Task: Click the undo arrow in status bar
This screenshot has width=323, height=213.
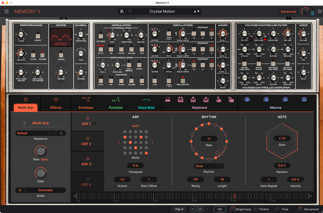Action: tap(193, 209)
